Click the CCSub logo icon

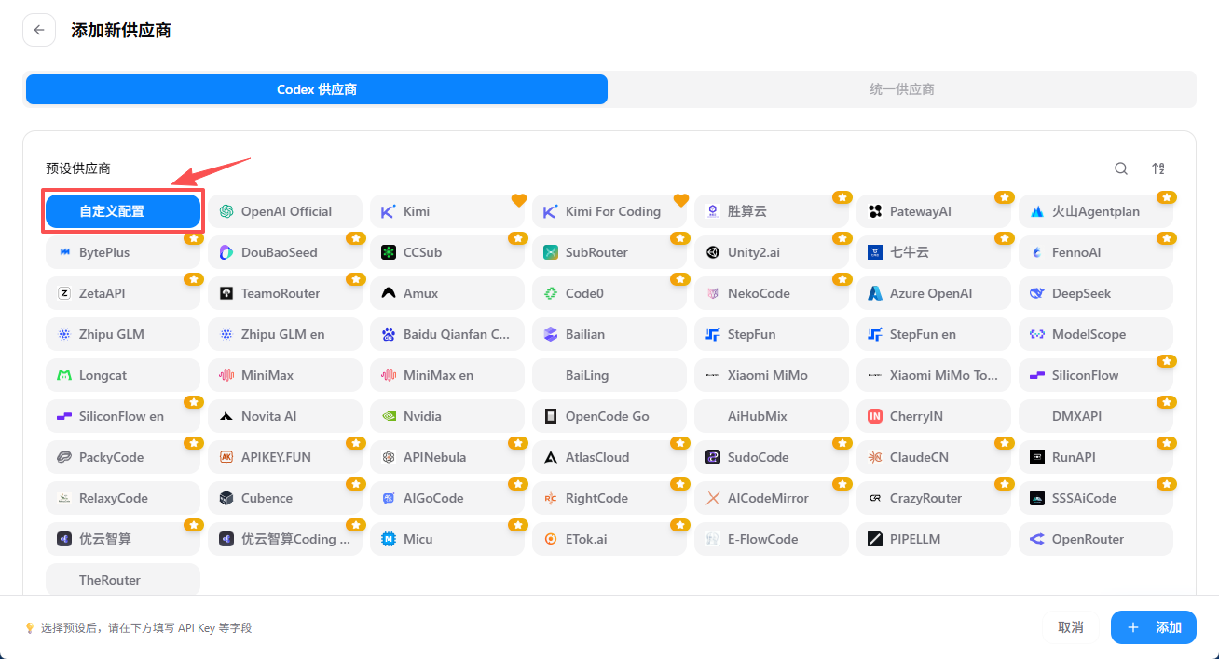click(388, 252)
